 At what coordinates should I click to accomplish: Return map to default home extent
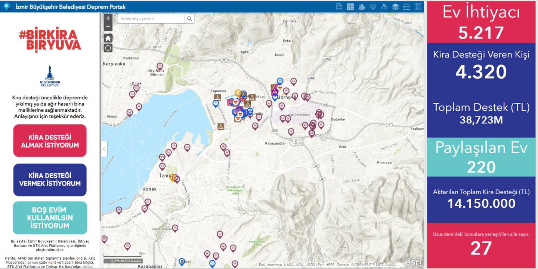[x=108, y=38]
